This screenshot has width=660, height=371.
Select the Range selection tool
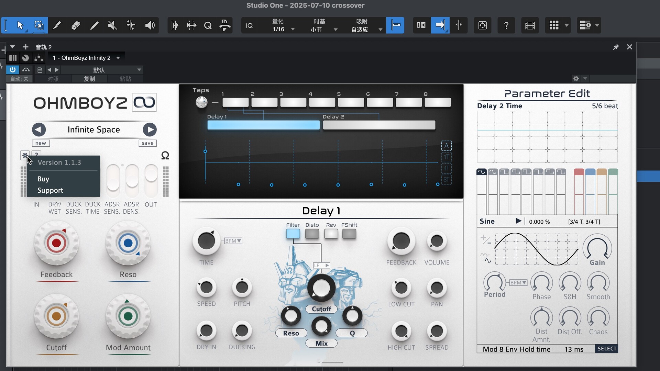point(39,25)
